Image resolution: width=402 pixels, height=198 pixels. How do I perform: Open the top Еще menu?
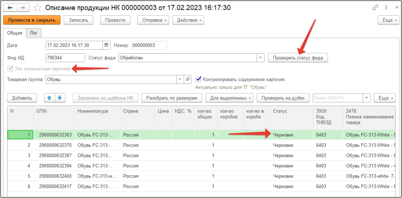click(388, 20)
